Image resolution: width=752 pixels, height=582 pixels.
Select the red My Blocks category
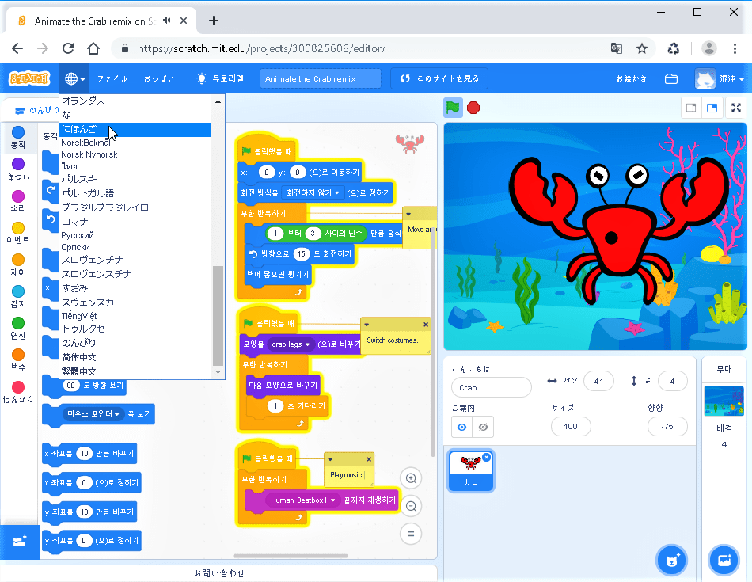(x=18, y=392)
